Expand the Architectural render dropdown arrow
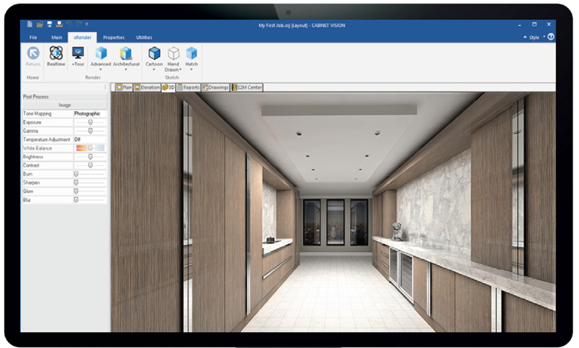579x348 pixels. click(x=126, y=69)
